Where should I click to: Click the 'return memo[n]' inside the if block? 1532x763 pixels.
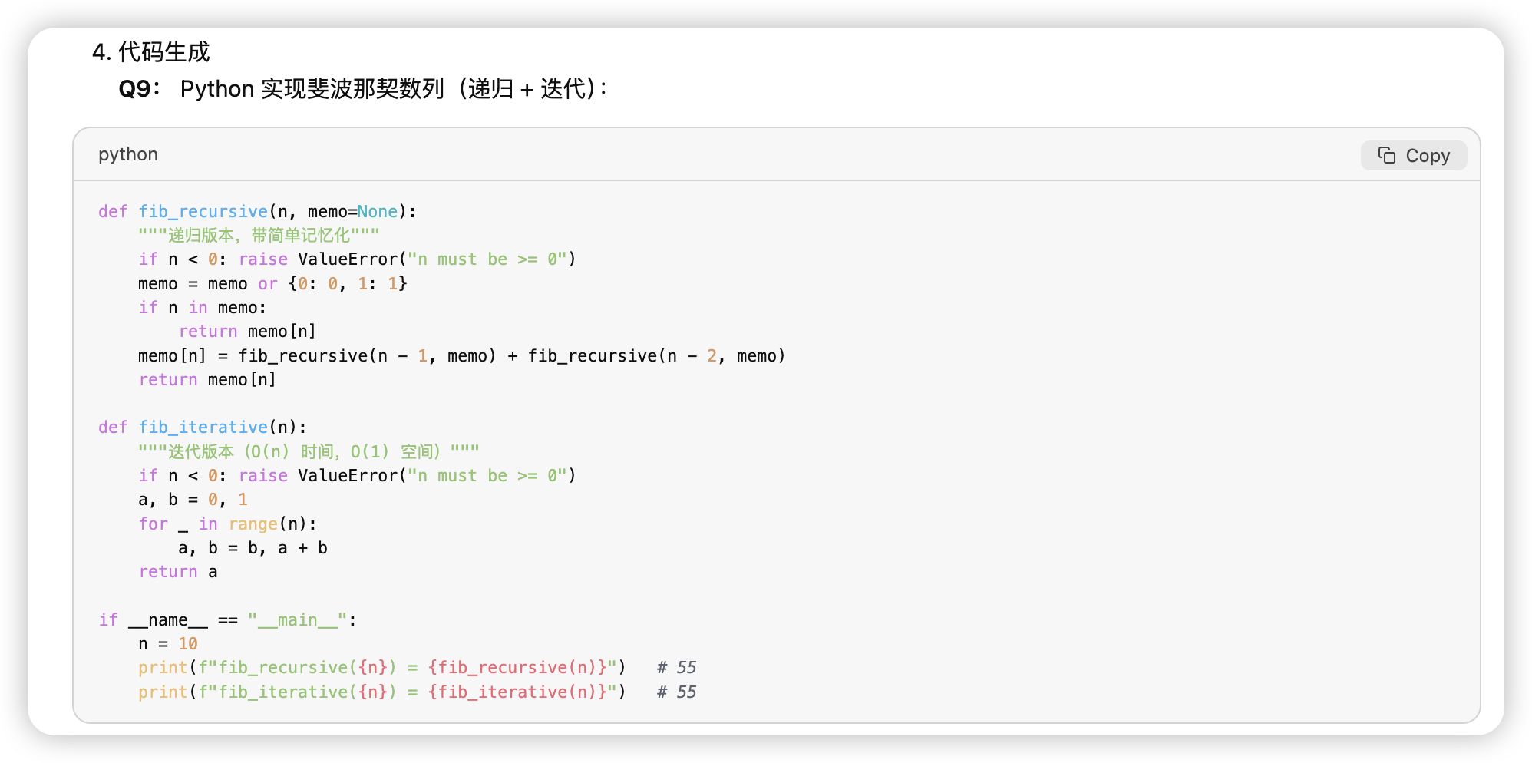click(x=247, y=332)
